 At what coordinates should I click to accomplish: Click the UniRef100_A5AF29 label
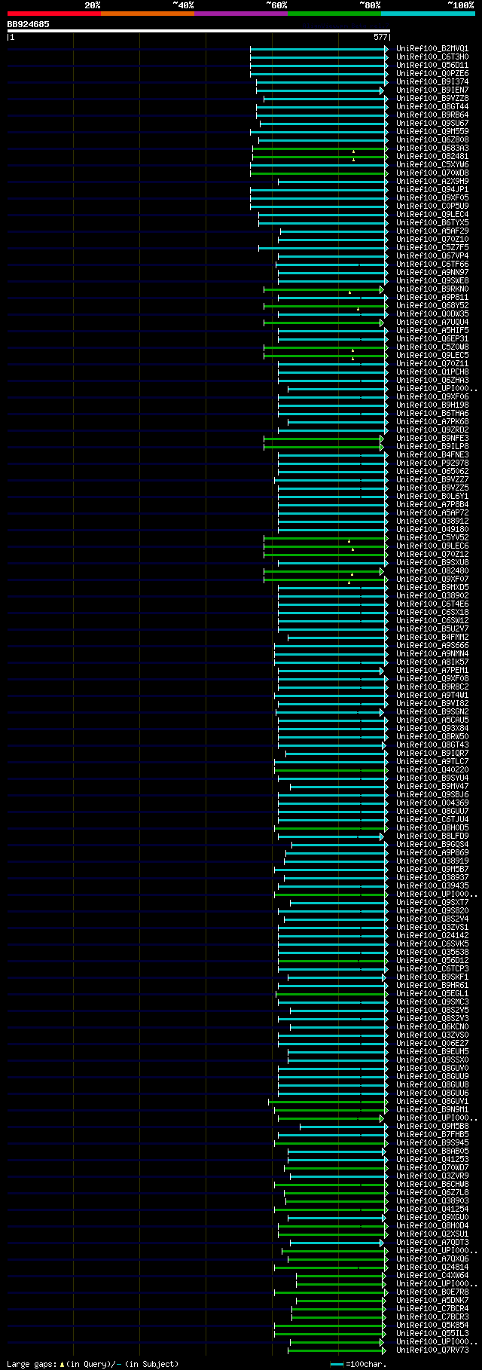tap(432, 231)
